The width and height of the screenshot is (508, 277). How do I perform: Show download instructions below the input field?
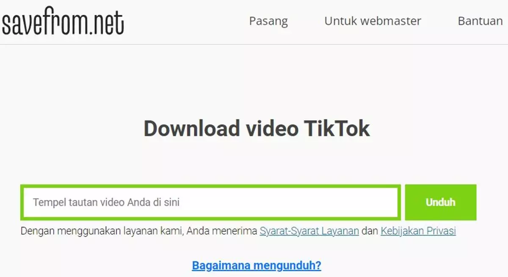257,266
